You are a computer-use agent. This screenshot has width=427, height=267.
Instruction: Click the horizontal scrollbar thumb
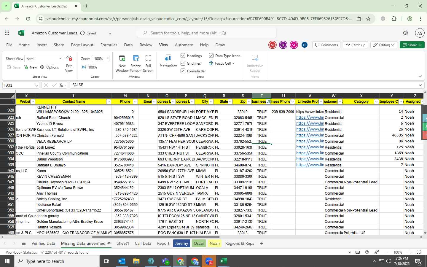[156, 237]
